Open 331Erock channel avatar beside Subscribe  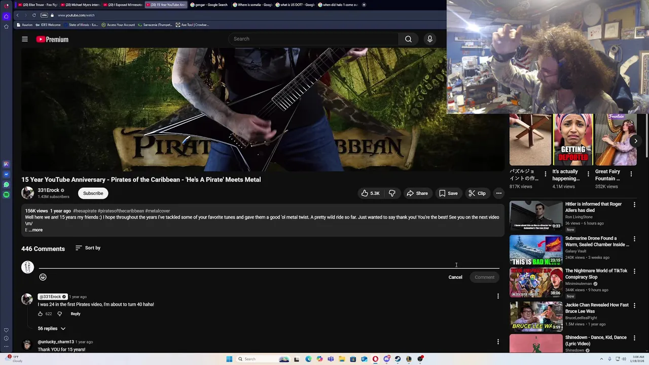pyautogui.click(x=27, y=193)
